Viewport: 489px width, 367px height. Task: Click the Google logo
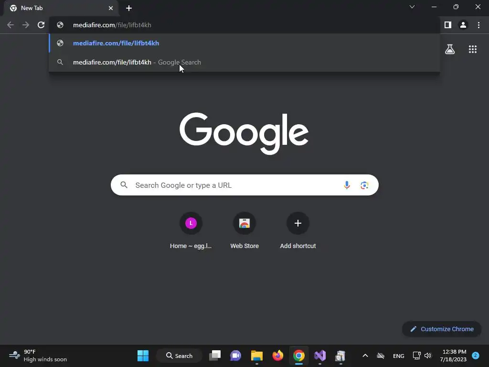(244, 133)
